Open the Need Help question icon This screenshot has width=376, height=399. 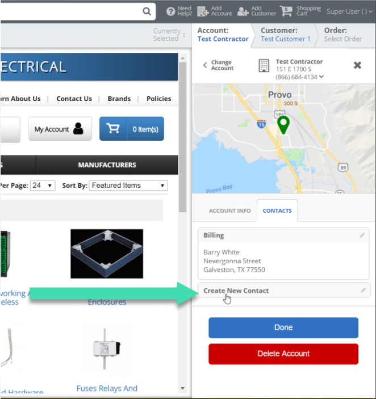(x=170, y=11)
